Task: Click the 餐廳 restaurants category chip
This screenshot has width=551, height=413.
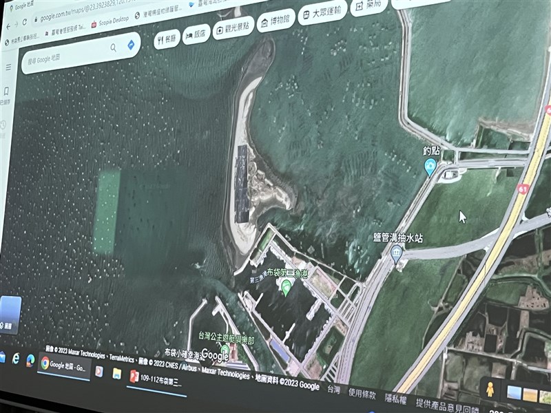Action: click(167, 39)
